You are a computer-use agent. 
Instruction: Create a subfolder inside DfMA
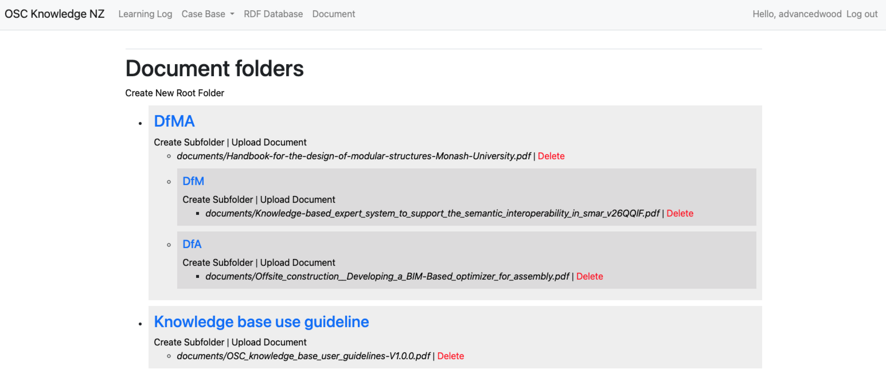click(189, 142)
